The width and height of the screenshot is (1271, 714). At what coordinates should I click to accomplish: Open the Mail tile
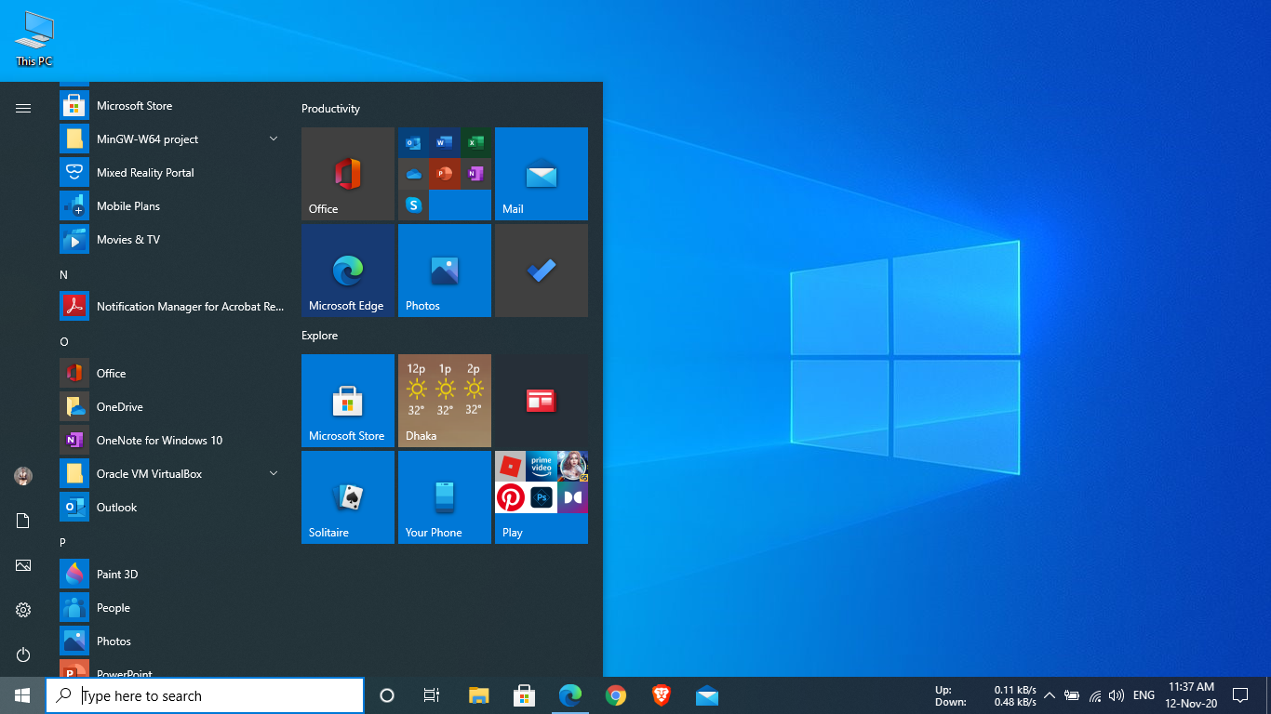pyautogui.click(x=542, y=174)
